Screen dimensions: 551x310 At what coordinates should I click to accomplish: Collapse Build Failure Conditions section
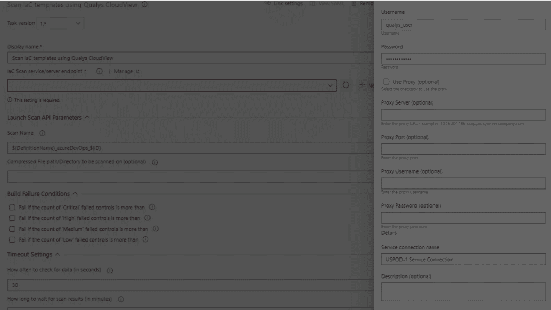point(75,194)
